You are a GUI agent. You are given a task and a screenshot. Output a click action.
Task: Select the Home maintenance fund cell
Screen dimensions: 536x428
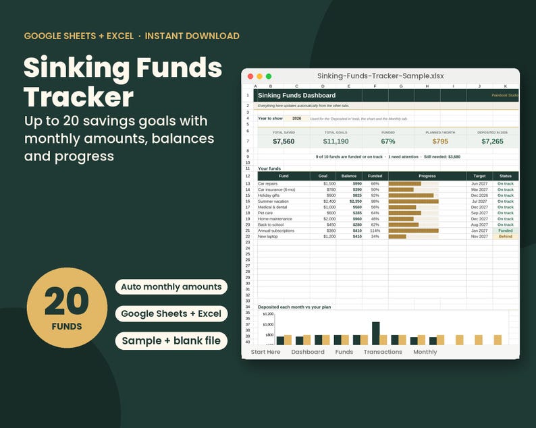(x=284, y=219)
